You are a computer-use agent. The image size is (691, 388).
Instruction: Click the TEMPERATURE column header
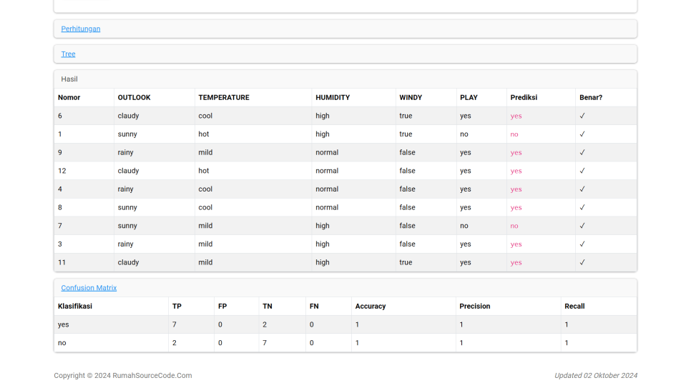224,98
